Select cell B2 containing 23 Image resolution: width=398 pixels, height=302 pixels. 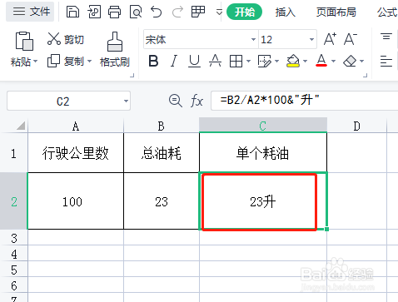coord(162,201)
